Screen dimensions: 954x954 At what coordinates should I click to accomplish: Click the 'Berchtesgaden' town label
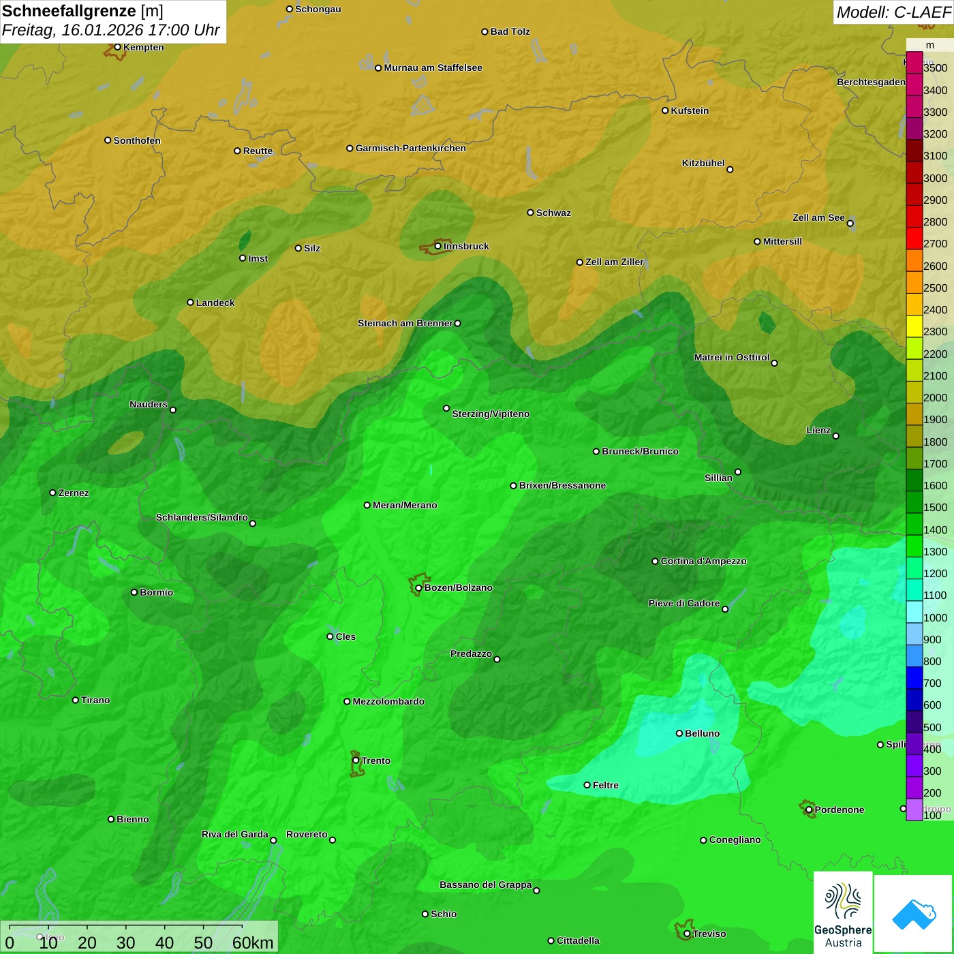[x=871, y=82]
